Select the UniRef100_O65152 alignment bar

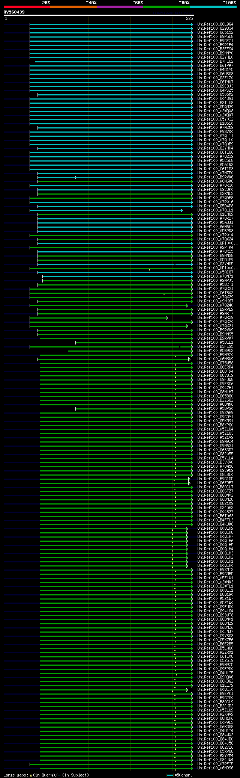pyautogui.click(x=111, y=33)
